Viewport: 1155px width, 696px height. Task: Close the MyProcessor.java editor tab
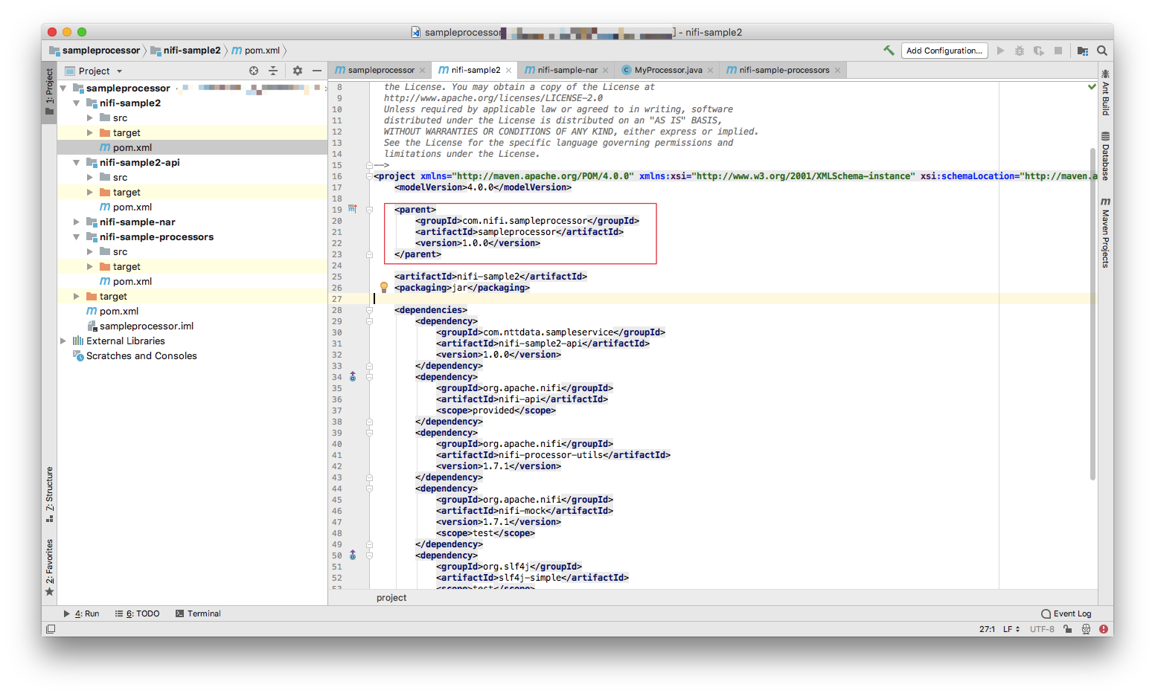710,71
